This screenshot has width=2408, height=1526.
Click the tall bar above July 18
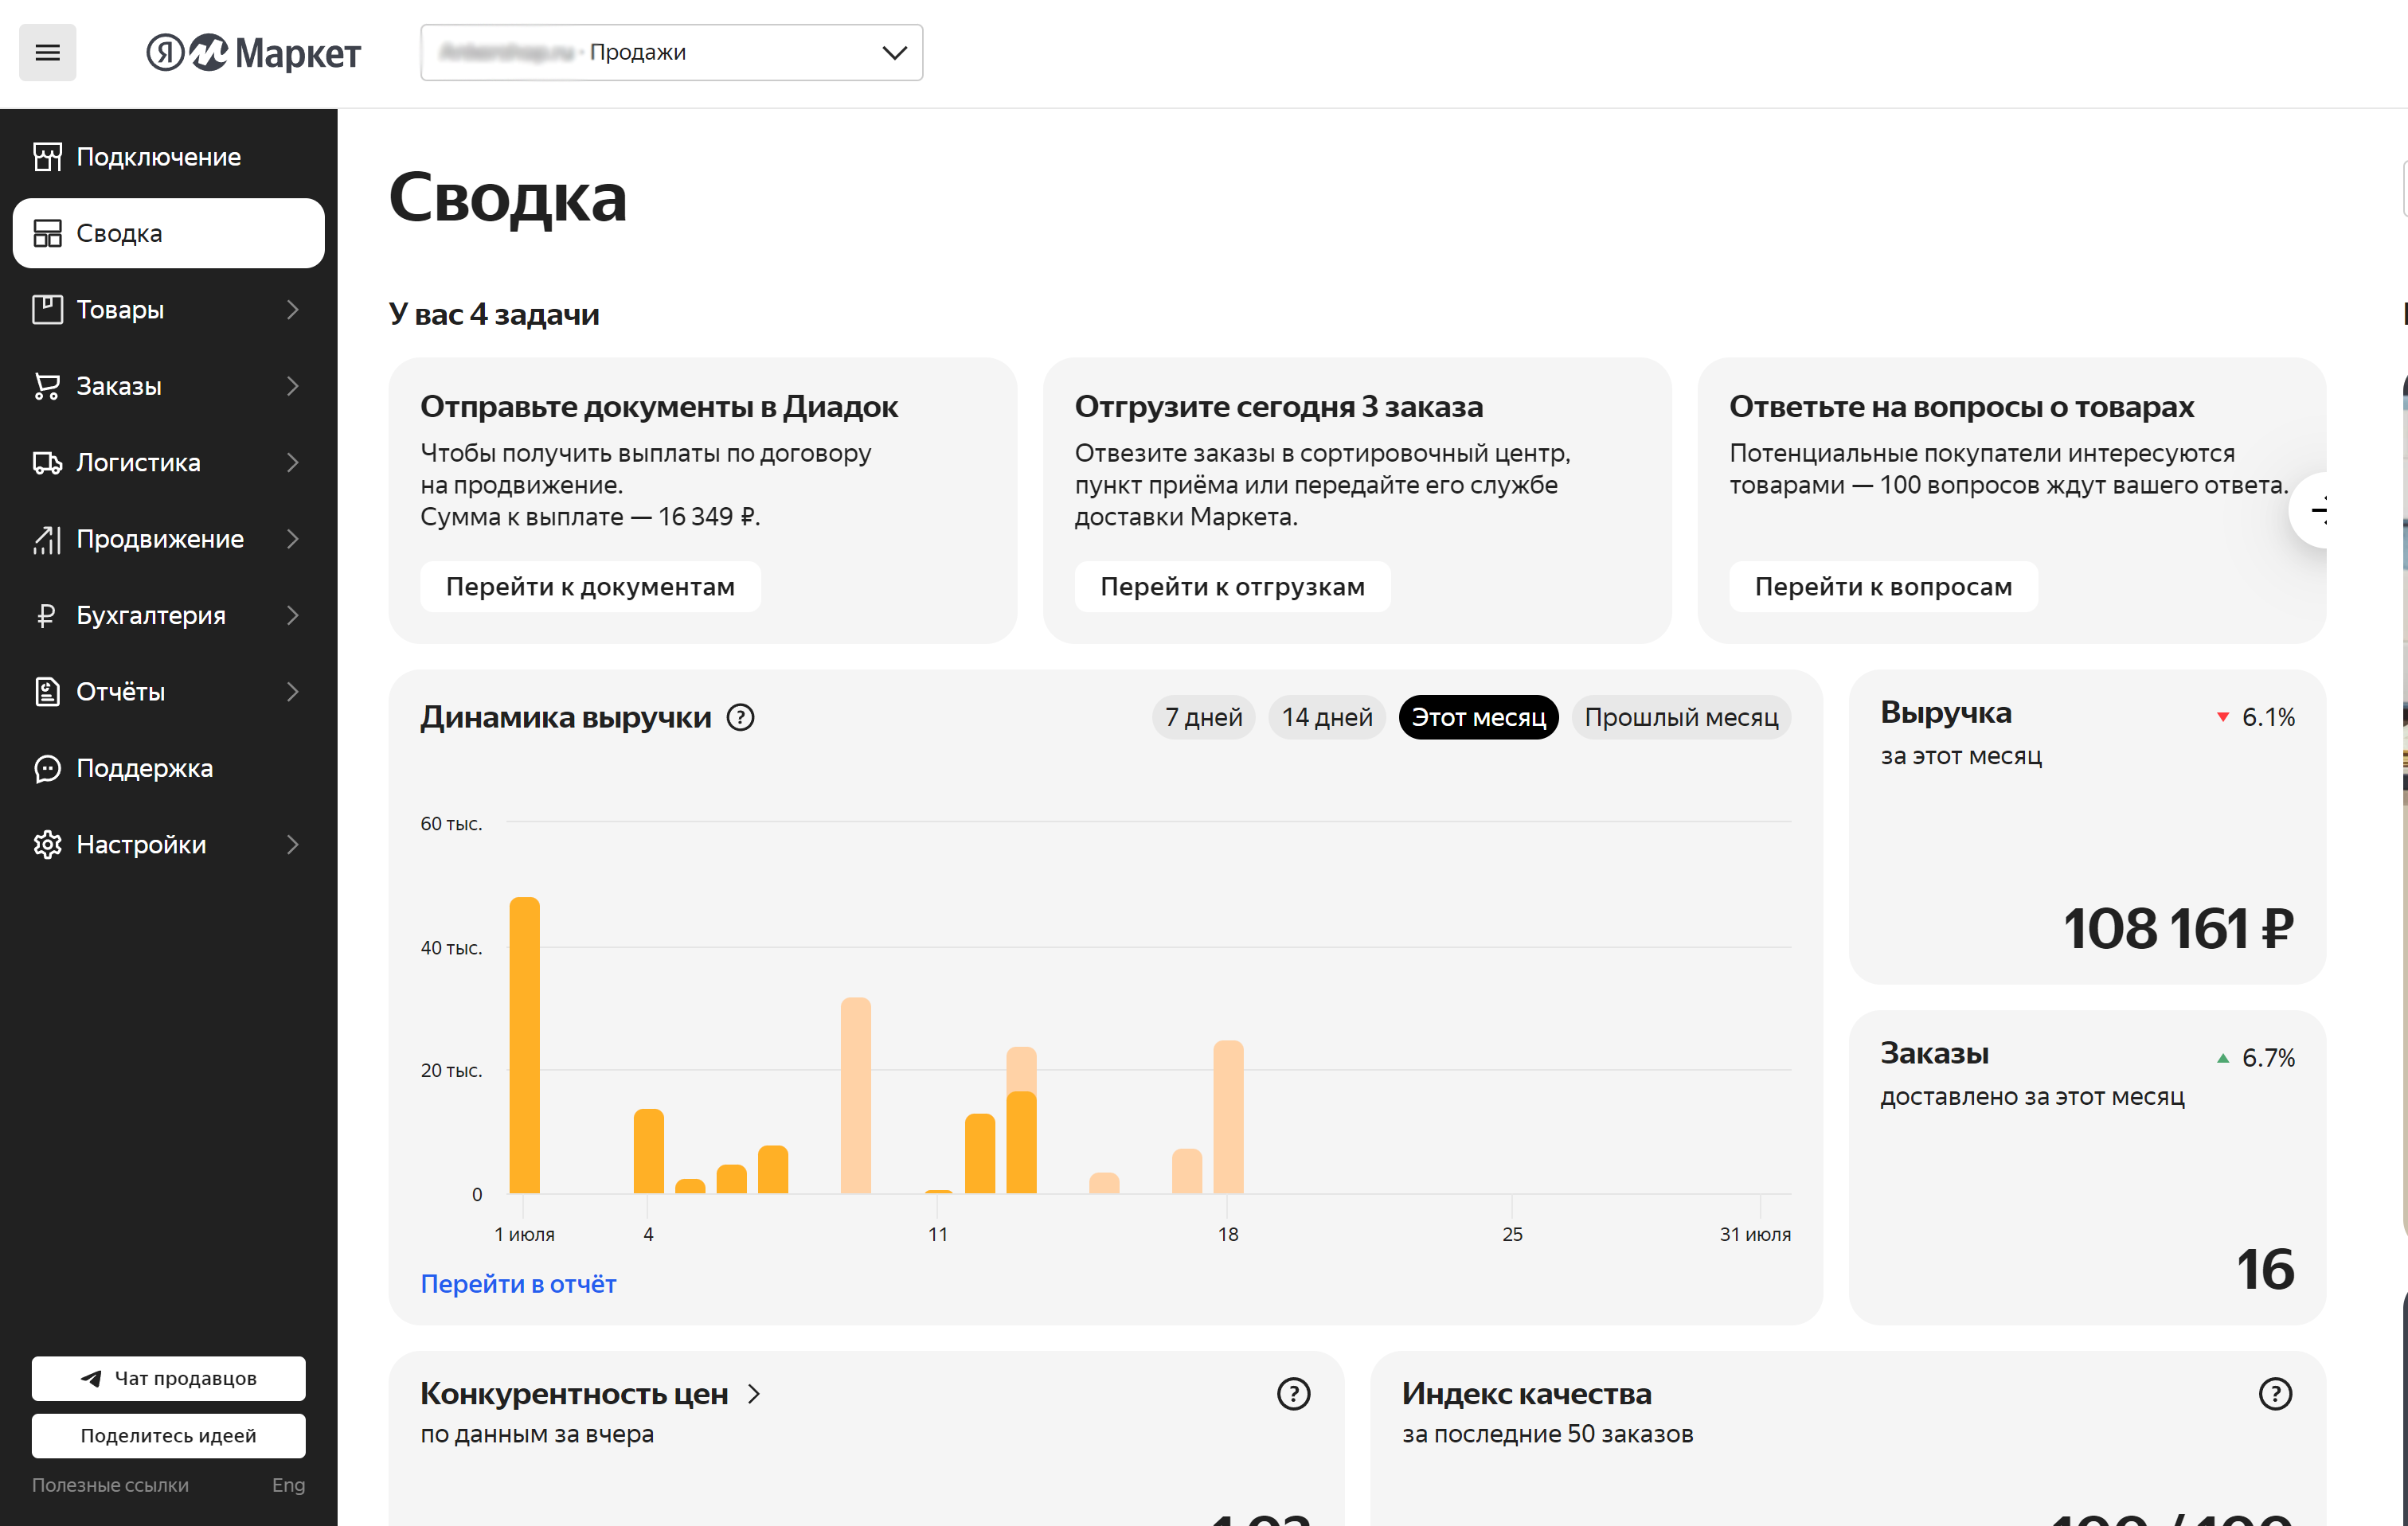pyautogui.click(x=1228, y=1117)
